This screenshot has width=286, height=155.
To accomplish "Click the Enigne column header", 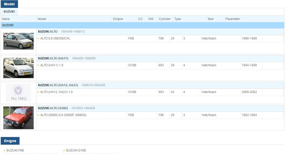I will coord(118,19).
